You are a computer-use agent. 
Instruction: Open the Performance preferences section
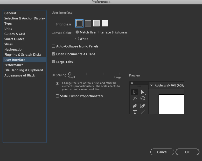click(x=25, y=65)
